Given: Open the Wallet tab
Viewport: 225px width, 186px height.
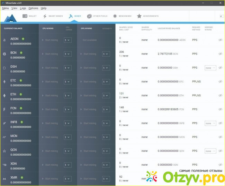Looking at the screenshot, I should pyautogui.click(x=30, y=16).
